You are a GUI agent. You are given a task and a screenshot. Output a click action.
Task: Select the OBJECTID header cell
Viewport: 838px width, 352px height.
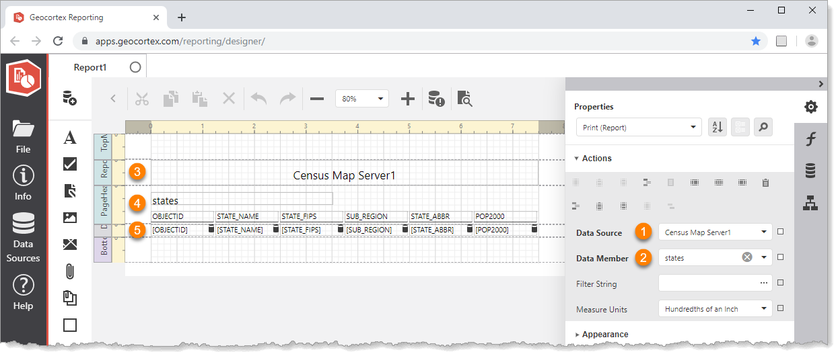click(182, 216)
